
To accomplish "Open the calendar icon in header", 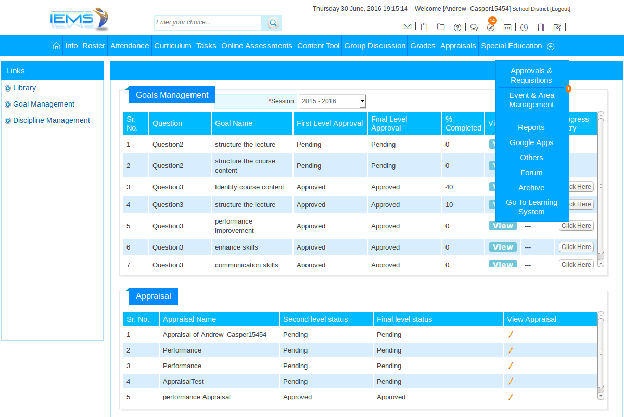I will click(507, 28).
